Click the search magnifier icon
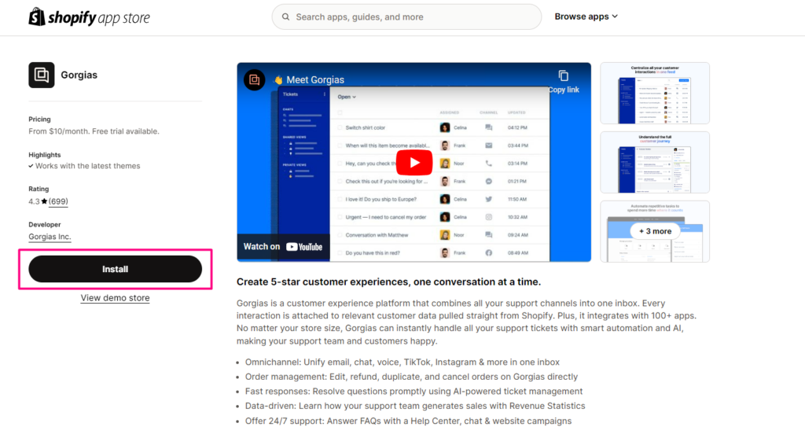 click(285, 17)
